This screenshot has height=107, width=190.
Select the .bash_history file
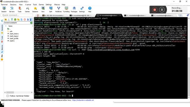pyautogui.click(x=13, y=34)
